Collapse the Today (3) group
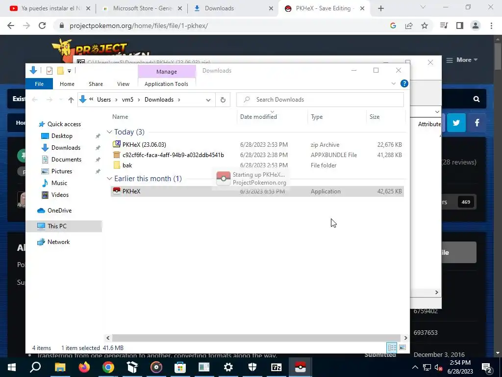The height and width of the screenshot is (377, 502). click(x=109, y=132)
